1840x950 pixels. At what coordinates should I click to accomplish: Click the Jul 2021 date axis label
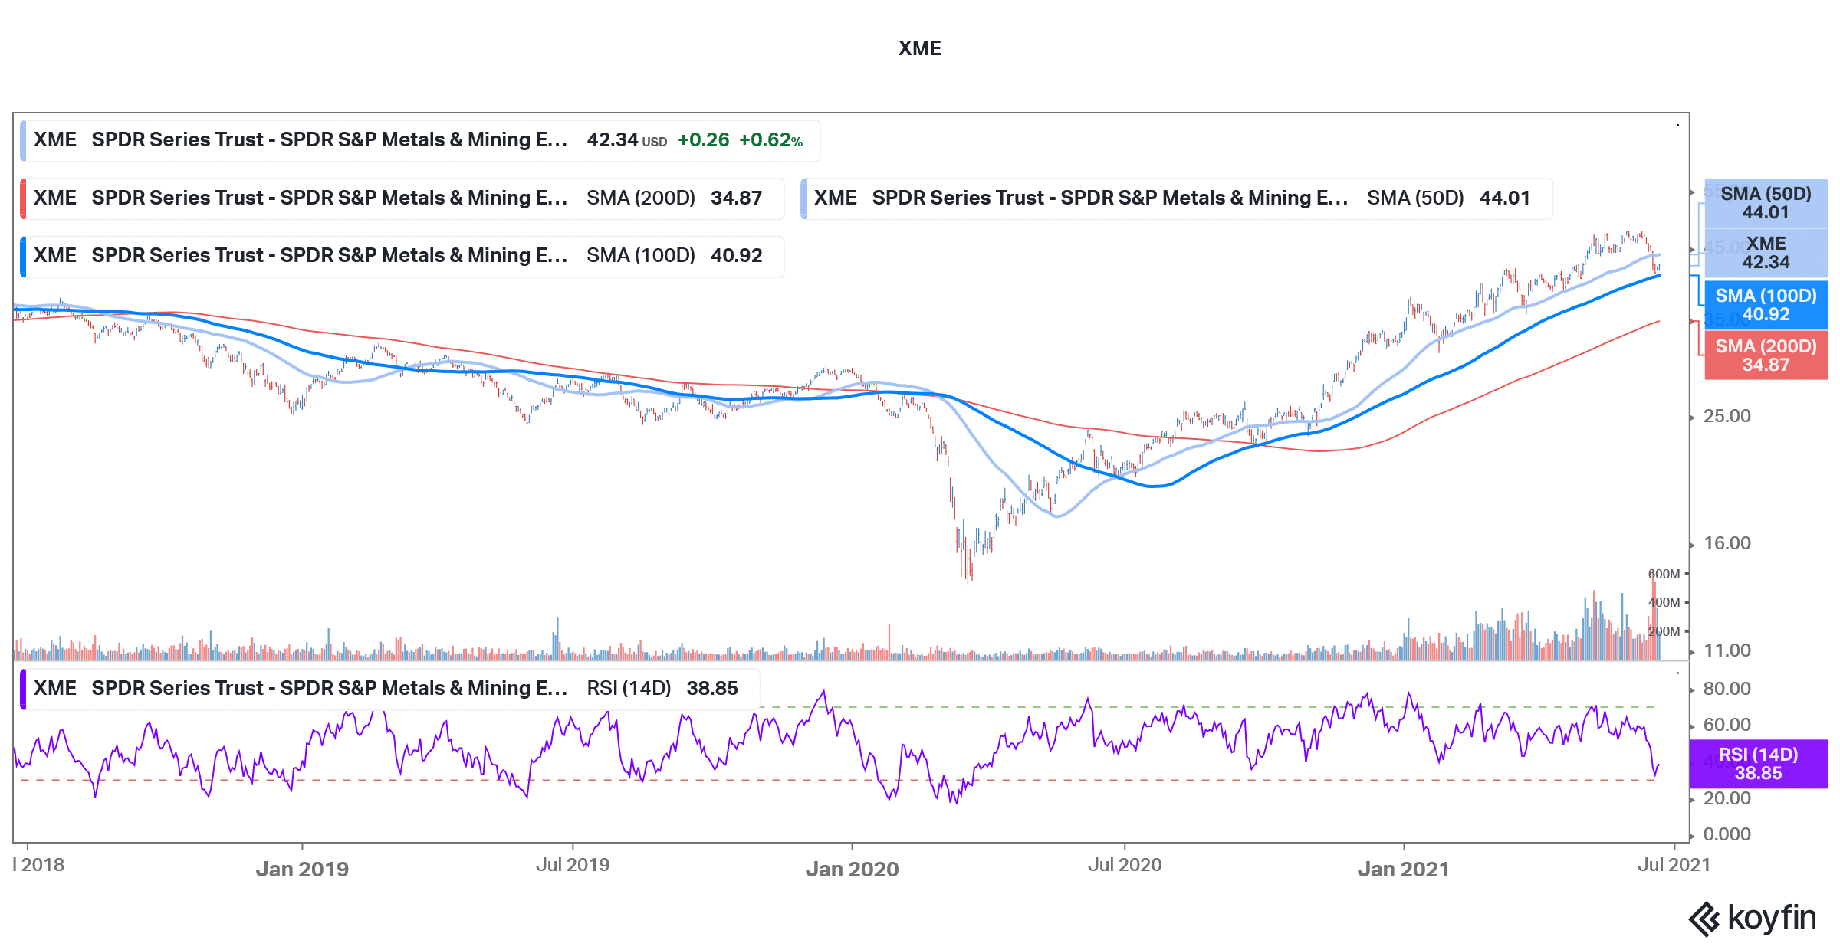tap(1674, 865)
